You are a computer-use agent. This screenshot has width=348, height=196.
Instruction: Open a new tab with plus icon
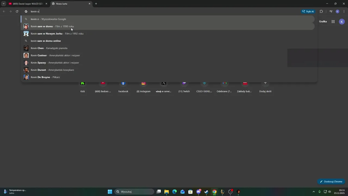point(96,4)
